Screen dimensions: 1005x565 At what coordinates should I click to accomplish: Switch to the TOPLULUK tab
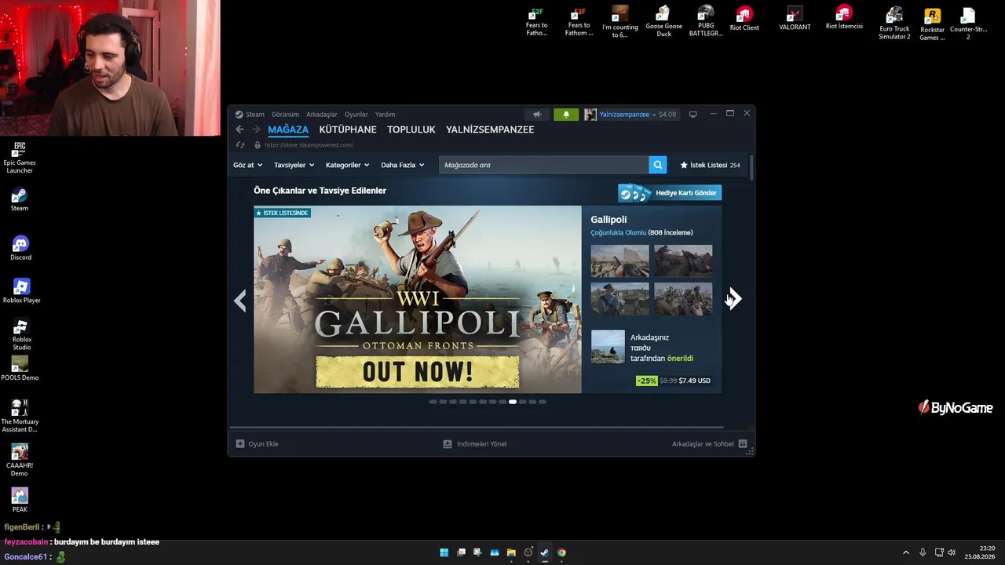tap(411, 129)
